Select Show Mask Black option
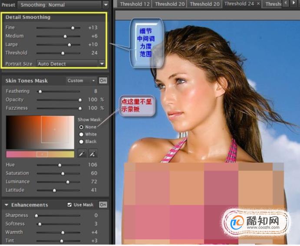This screenshot has height=246, width=300. (81, 141)
